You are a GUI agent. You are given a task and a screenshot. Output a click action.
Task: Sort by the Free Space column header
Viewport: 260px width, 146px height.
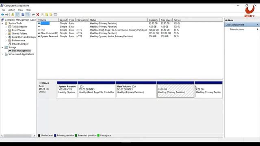pos(166,20)
